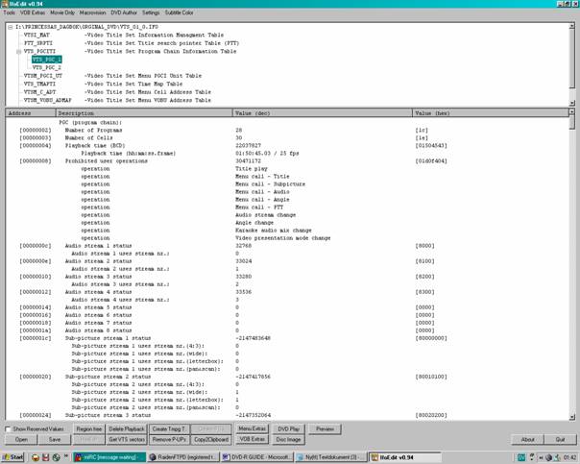Select the highlighted VTS_PGC_1 node
The image size is (580, 464).
coord(47,60)
